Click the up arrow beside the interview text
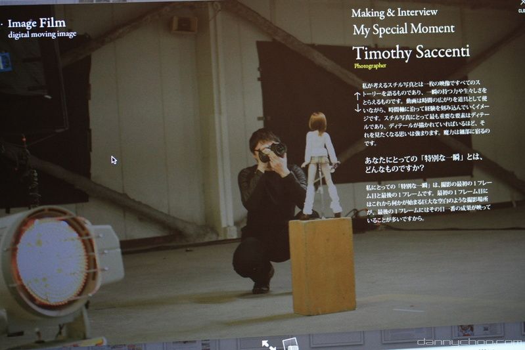The height and width of the screenshot is (350, 525). pos(357,96)
